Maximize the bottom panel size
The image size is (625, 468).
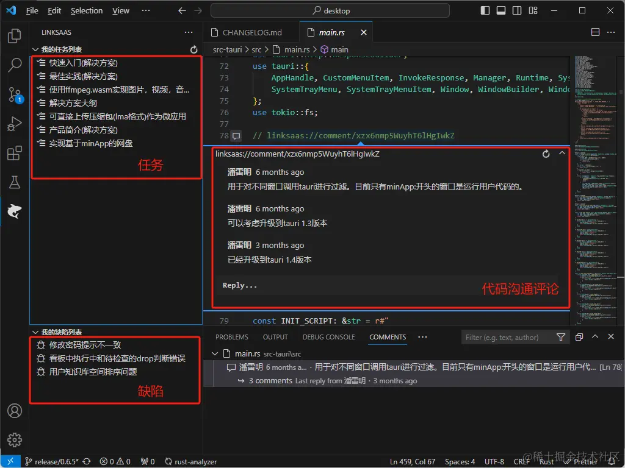pos(595,336)
